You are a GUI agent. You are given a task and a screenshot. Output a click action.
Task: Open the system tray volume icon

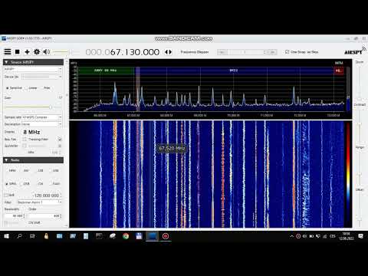point(304,236)
